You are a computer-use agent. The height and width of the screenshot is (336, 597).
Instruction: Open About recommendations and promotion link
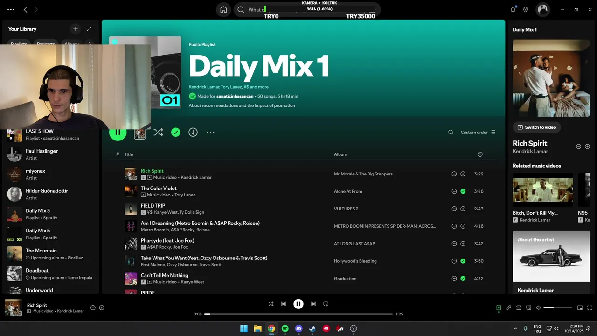[x=242, y=105]
